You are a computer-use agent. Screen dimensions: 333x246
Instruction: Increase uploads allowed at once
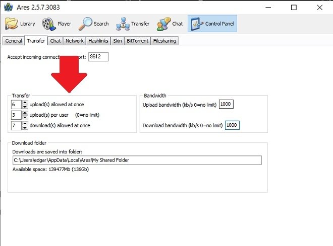[x=25, y=102]
